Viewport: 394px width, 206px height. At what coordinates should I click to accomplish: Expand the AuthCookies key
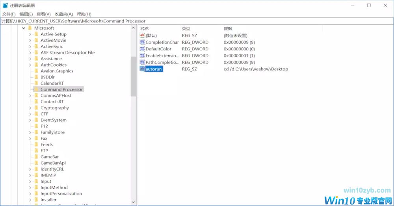tap(30, 65)
